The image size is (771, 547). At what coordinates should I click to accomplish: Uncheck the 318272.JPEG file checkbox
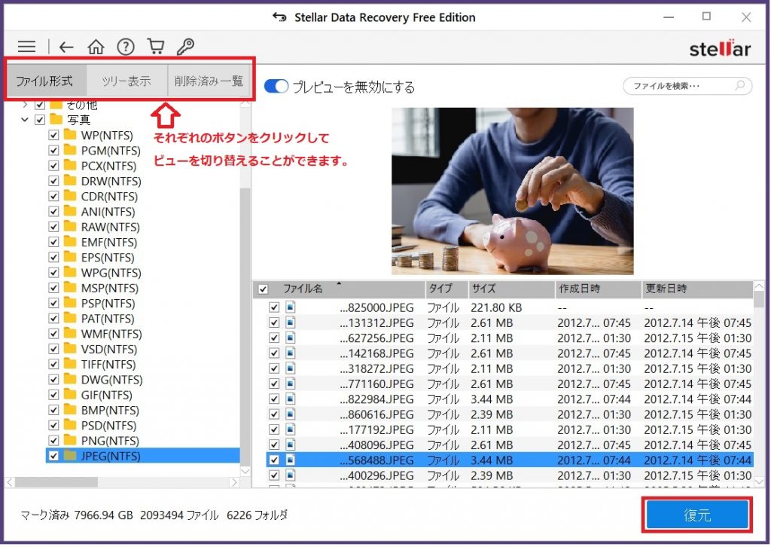274,368
